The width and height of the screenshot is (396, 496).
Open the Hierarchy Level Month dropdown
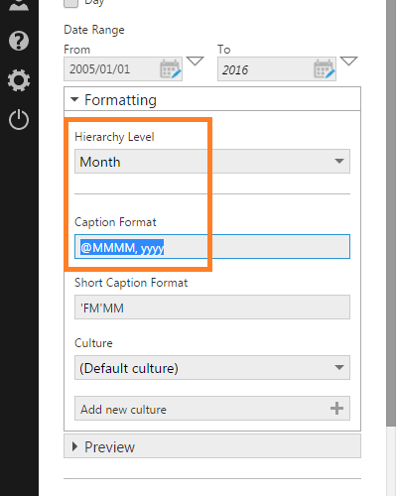coord(212,162)
